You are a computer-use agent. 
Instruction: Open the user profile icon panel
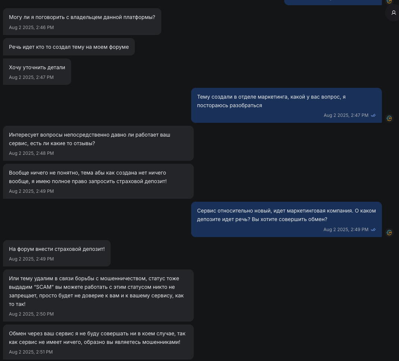click(x=393, y=13)
